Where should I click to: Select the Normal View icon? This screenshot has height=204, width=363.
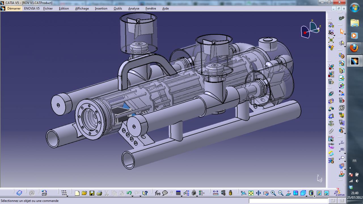288,193
